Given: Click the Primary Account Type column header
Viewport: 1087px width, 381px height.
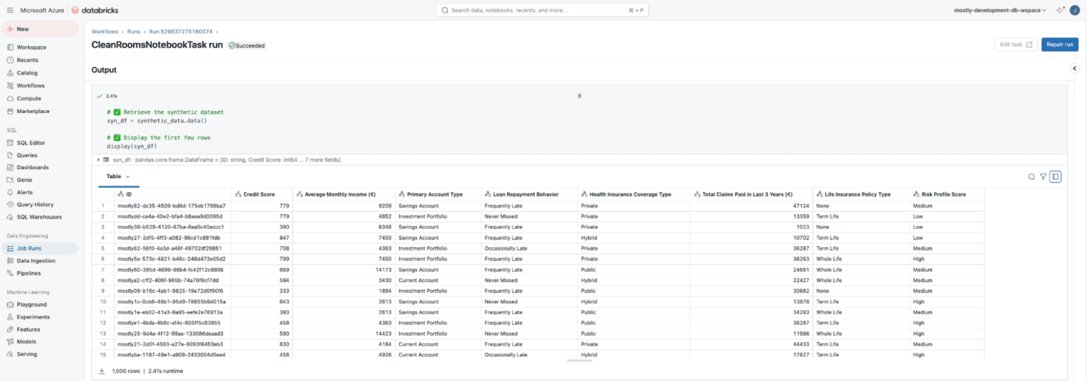Looking at the screenshot, I should pos(438,194).
